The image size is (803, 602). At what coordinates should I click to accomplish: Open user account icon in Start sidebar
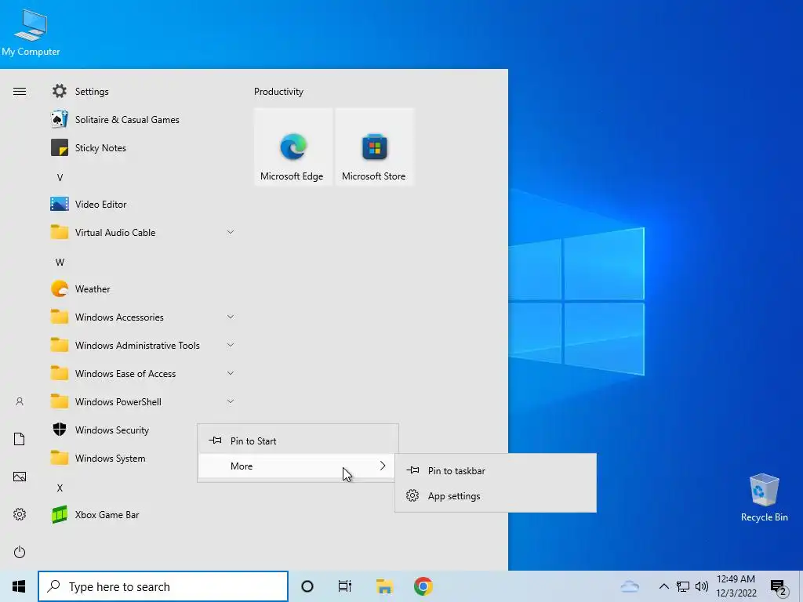pyautogui.click(x=20, y=401)
